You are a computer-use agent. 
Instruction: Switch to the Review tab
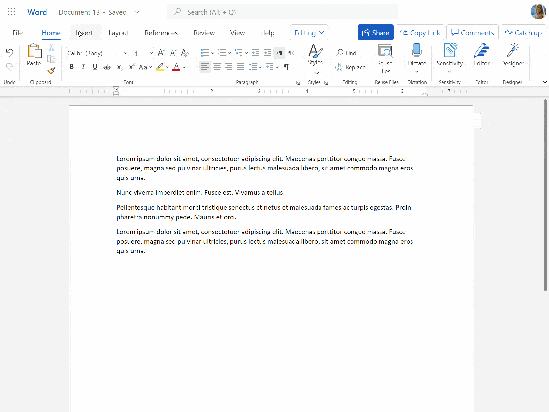tap(204, 33)
